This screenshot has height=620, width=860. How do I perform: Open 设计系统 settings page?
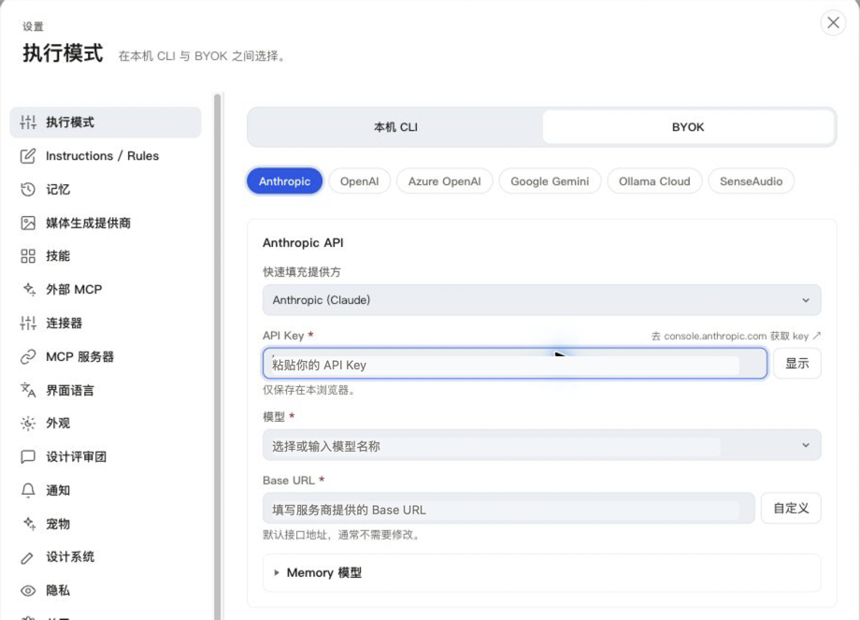click(106, 557)
